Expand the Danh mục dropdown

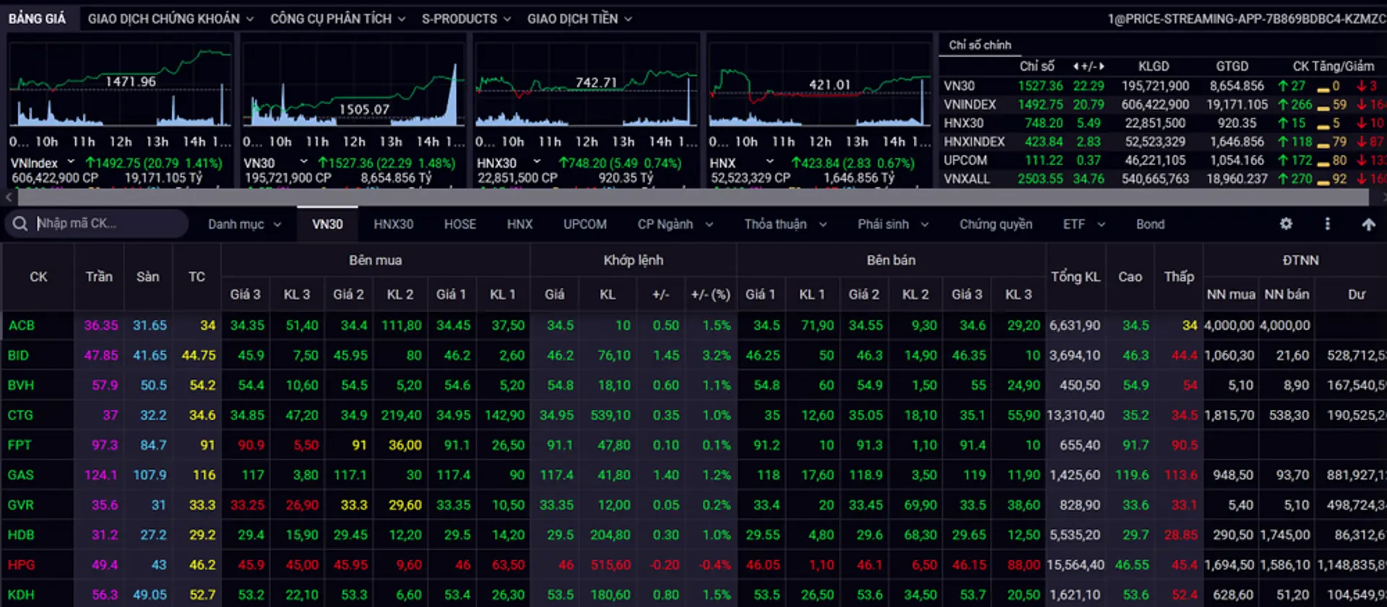(244, 224)
